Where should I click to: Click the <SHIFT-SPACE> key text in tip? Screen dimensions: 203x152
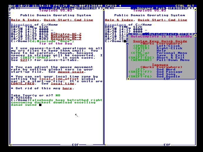36,58
